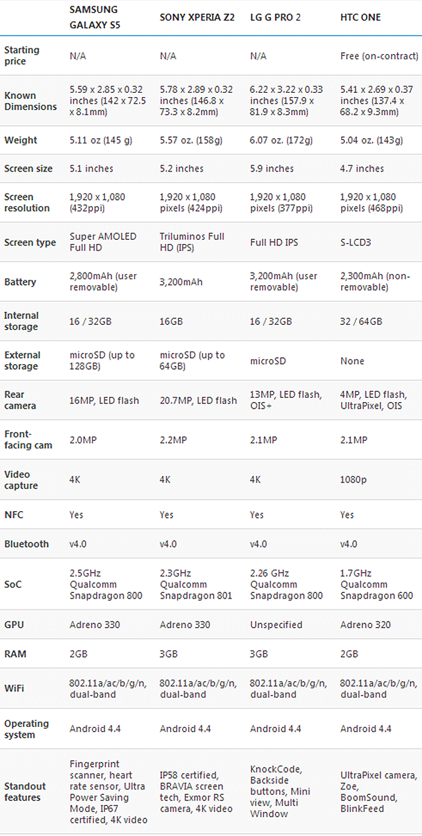Select the LG G Pro 2 column header

click(276, 17)
